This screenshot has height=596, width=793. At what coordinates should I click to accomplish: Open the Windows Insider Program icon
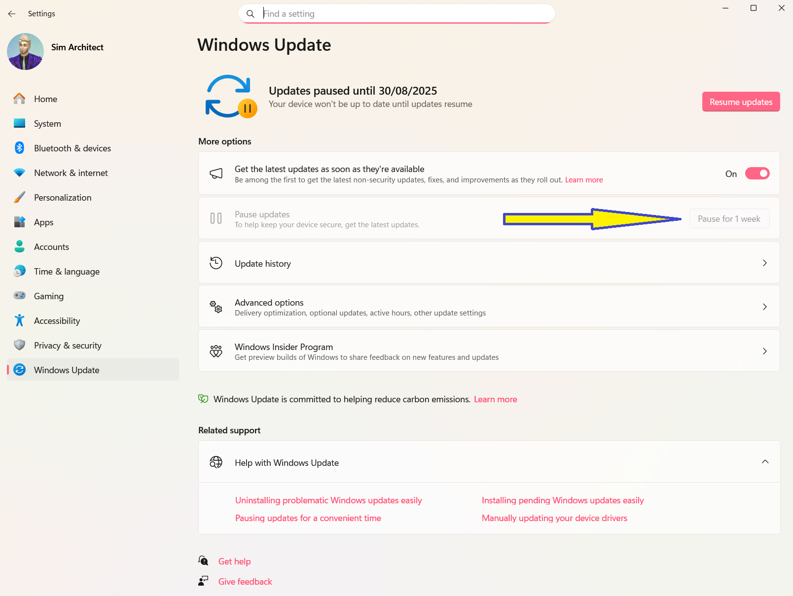(216, 351)
